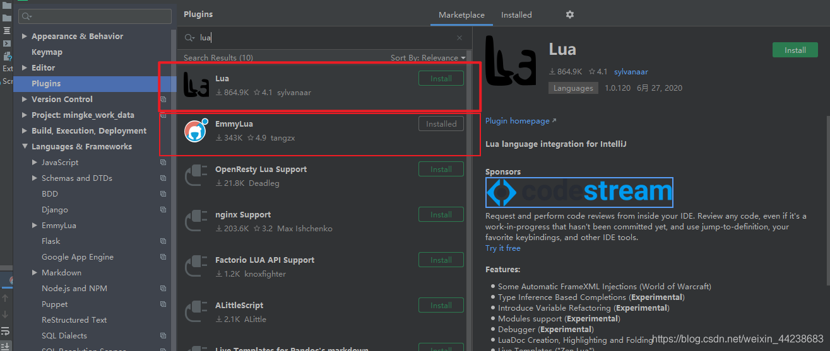
Task: Click project-level icon beside Puppet
Action: [x=163, y=304]
